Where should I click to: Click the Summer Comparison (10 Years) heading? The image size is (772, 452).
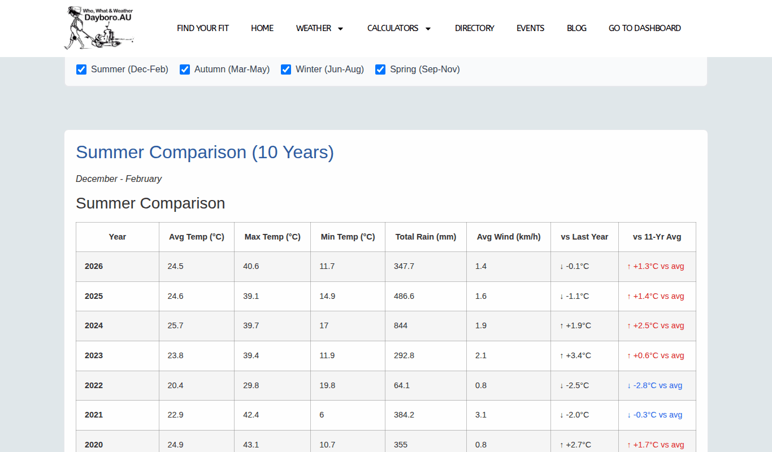pos(205,153)
